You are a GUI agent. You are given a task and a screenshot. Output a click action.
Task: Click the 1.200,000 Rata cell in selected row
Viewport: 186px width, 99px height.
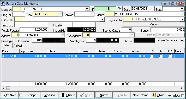(64, 56)
